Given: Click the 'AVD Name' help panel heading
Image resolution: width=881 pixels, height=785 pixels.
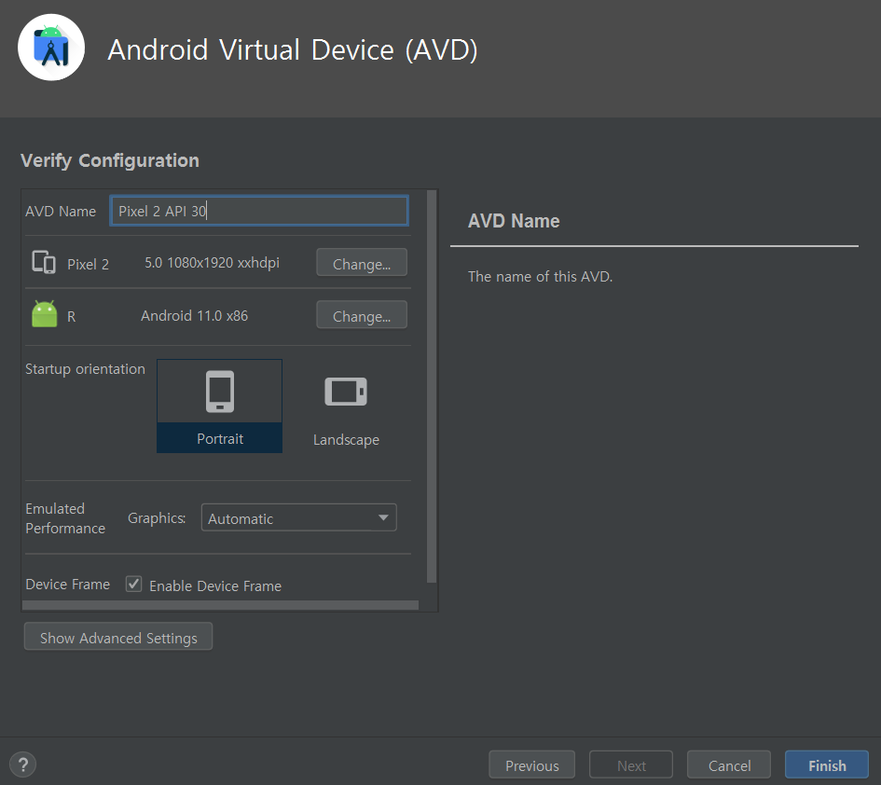Looking at the screenshot, I should (514, 221).
